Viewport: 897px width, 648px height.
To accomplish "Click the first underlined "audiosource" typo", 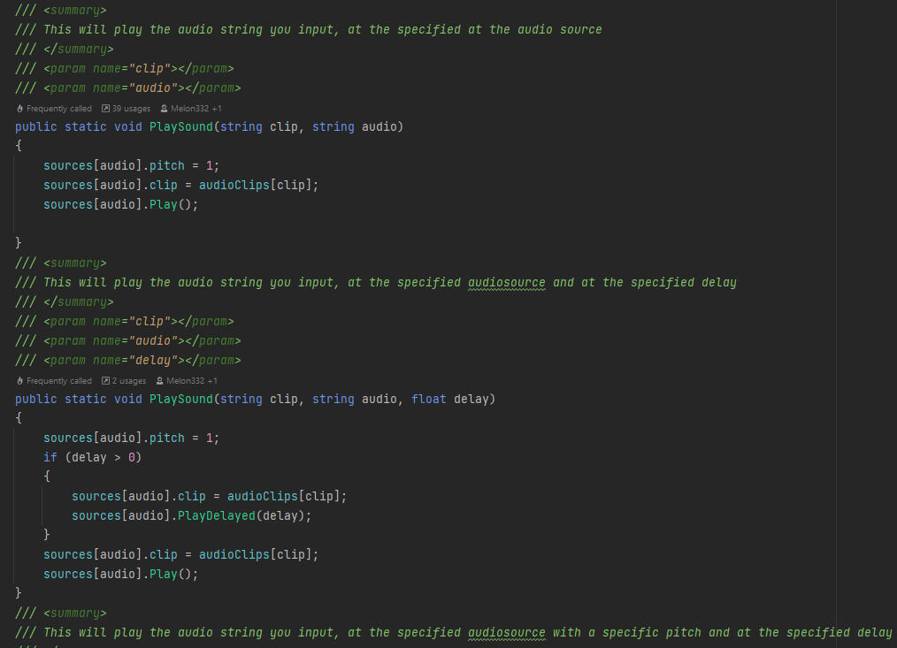I will click(x=507, y=283).
